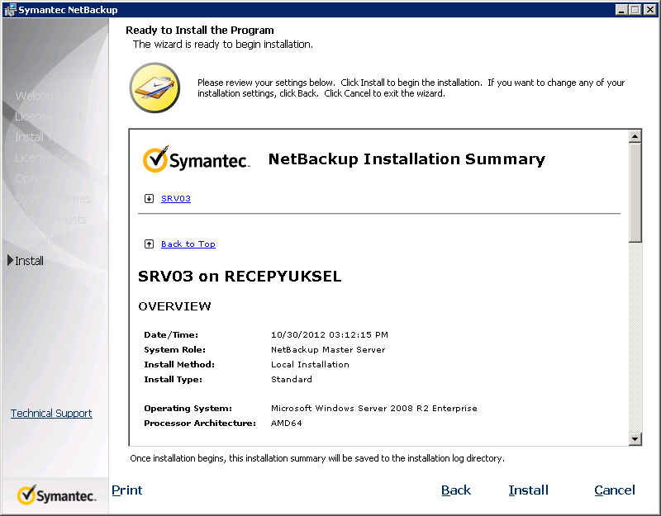Open the Technical Support link

click(51, 414)
